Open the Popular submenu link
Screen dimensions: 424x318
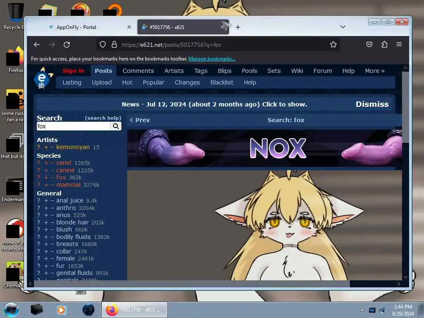tap(153, 82)
